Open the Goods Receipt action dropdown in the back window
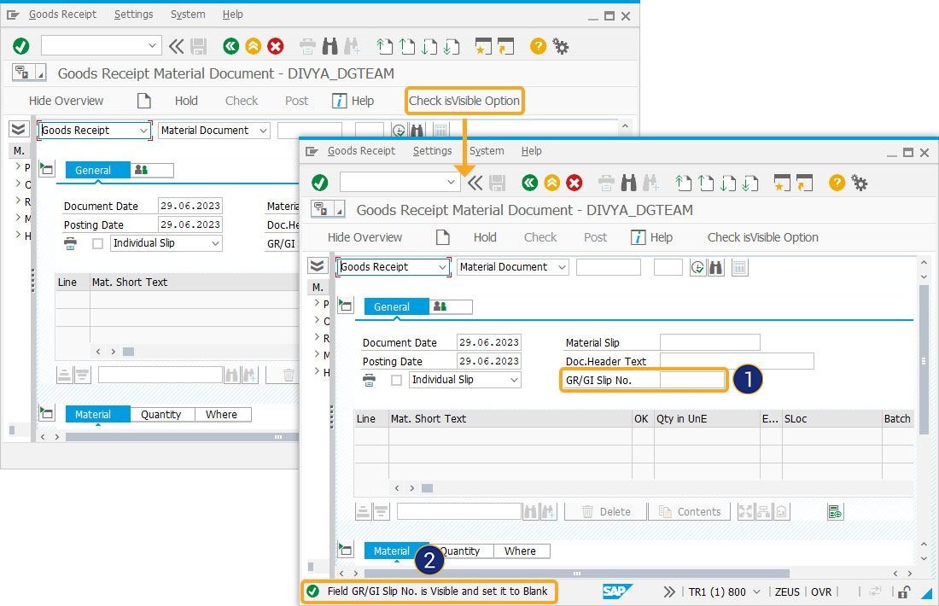Viewport: 939px width, 606px height. click(143, 131)
